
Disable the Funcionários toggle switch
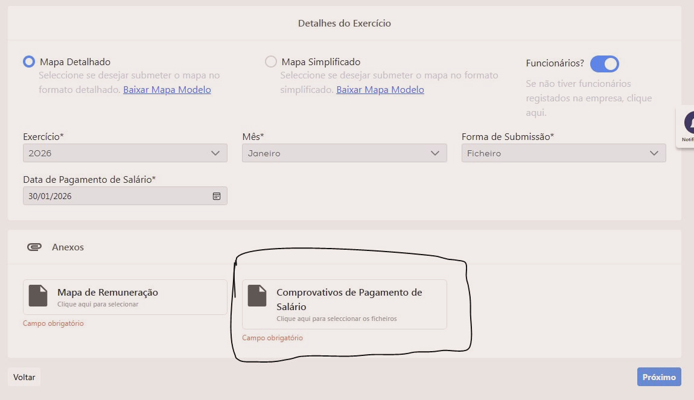[604, 63]
